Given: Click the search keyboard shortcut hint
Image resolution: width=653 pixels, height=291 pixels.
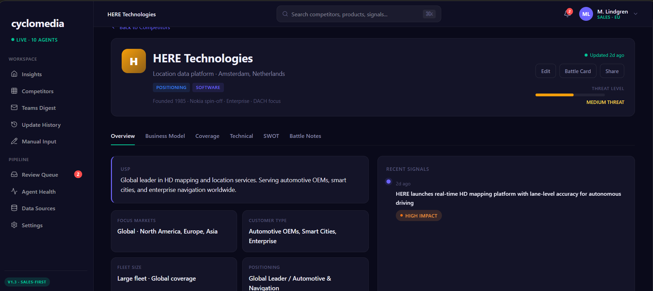Looking at the screenshot, I should pos(429,14).
